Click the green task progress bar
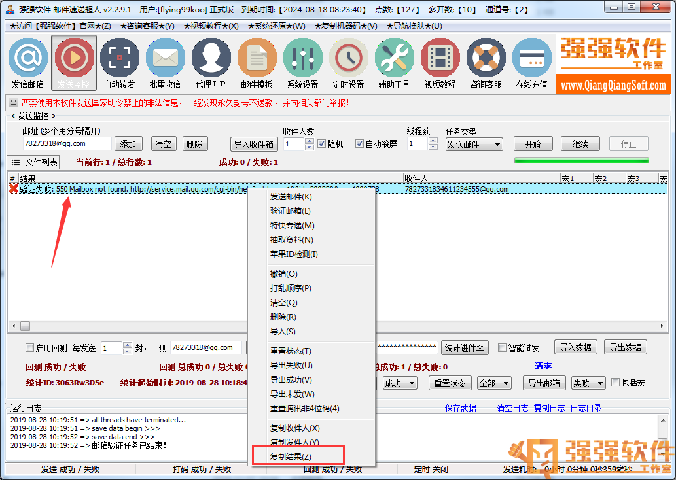The height and width of the screenshot is (480, 676). pos(581,161)
